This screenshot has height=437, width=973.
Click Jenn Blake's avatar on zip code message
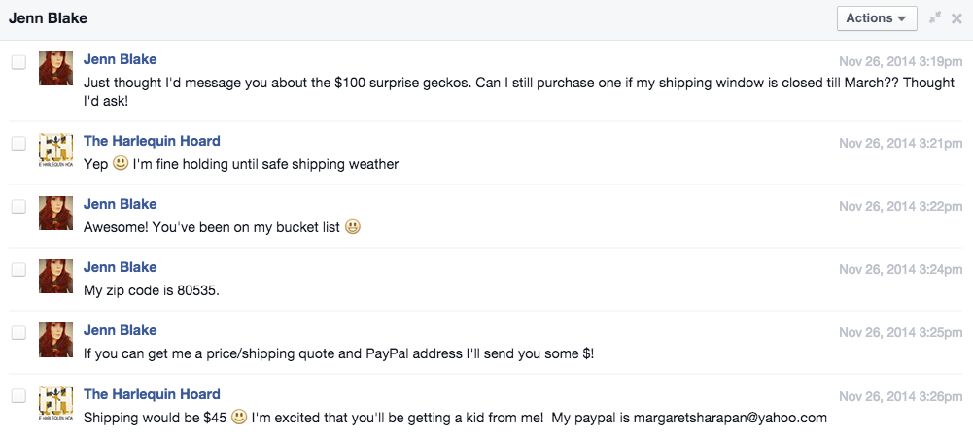(55, 276)
